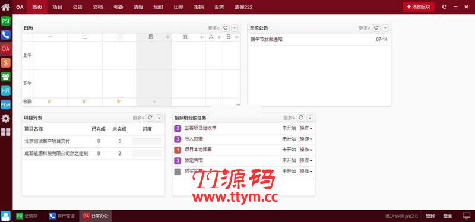Viewport: 475px width, 222px height.
Task: Add calendar item with plus on 五 column
Action: pos(202,37)
